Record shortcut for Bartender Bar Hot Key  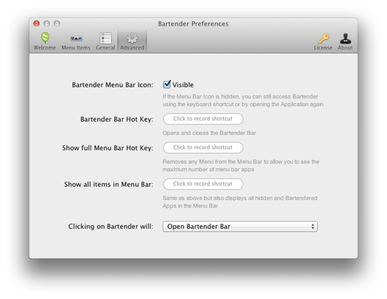click(x=203, y=119)
